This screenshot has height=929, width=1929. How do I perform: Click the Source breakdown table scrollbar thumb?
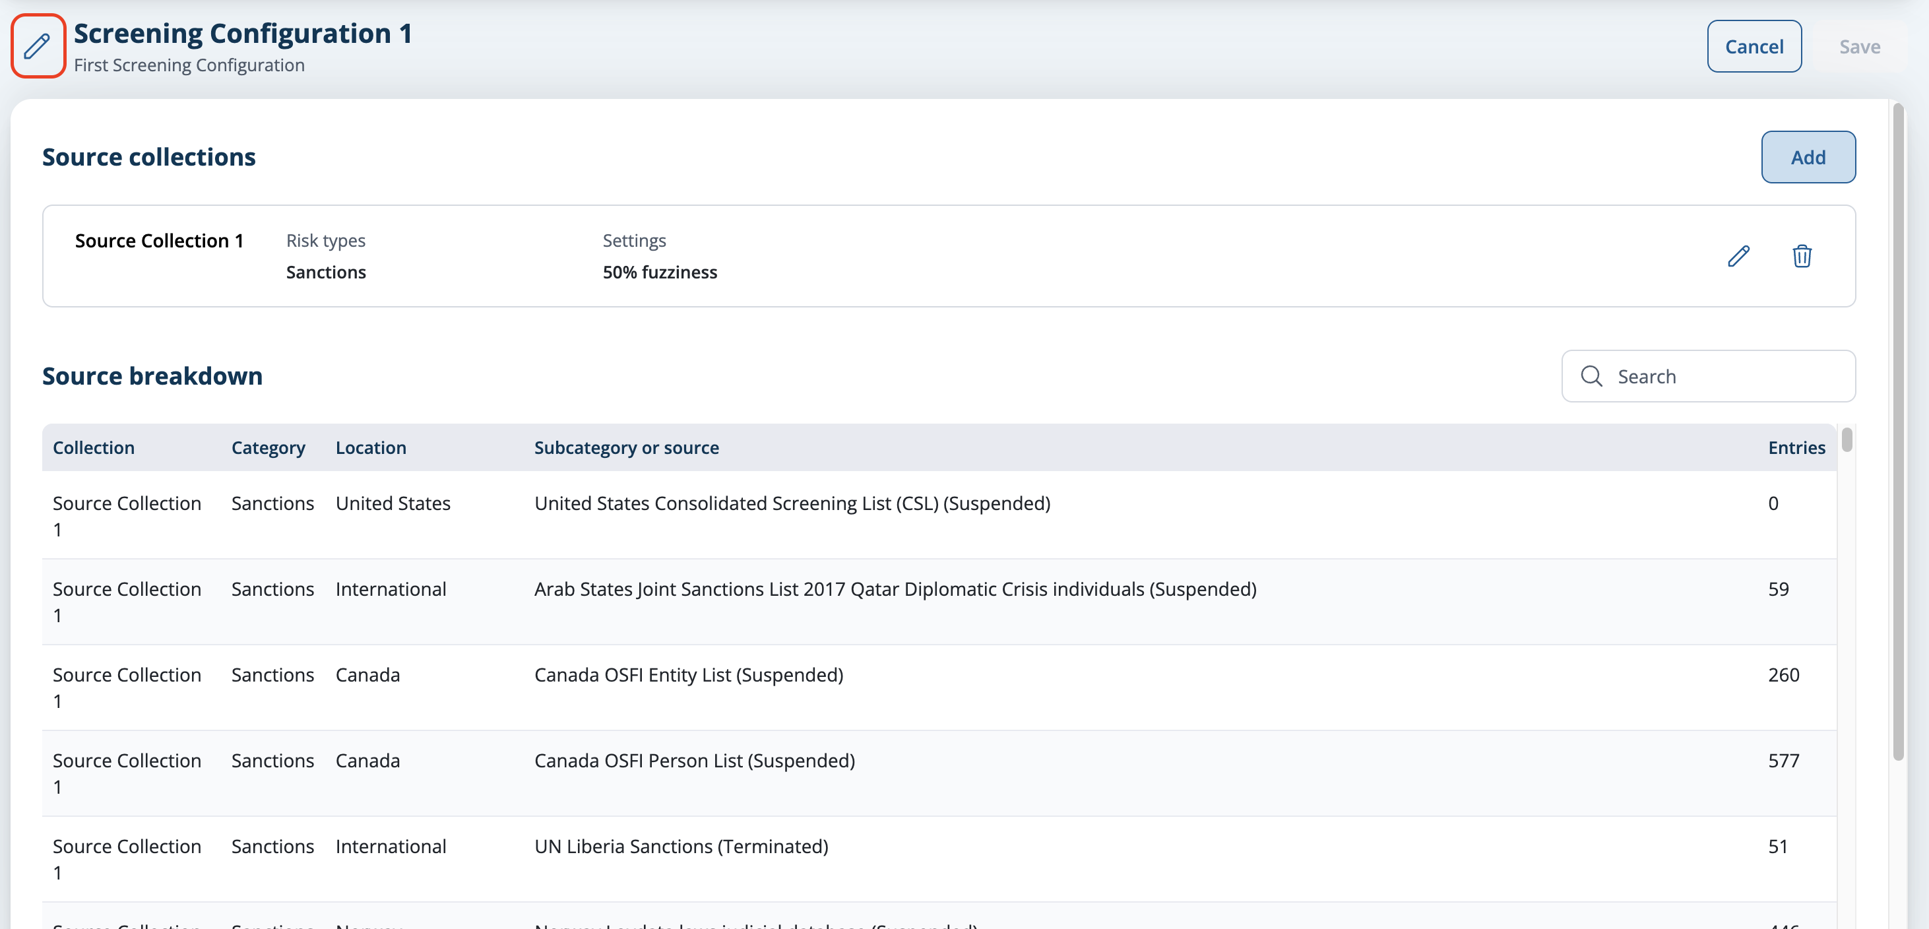(x=1847, y=439)
